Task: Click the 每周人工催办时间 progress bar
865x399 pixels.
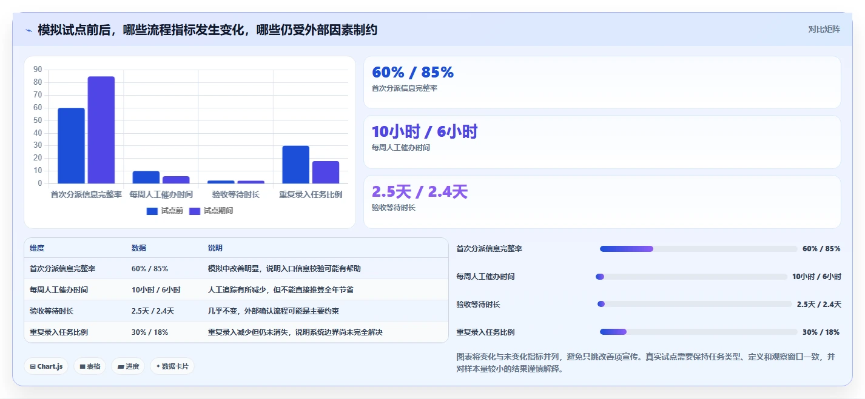Action: pyautogui.click(x=692, y=277)
